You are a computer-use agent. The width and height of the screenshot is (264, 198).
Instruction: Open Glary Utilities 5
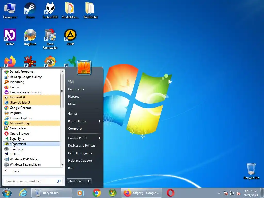31,103
